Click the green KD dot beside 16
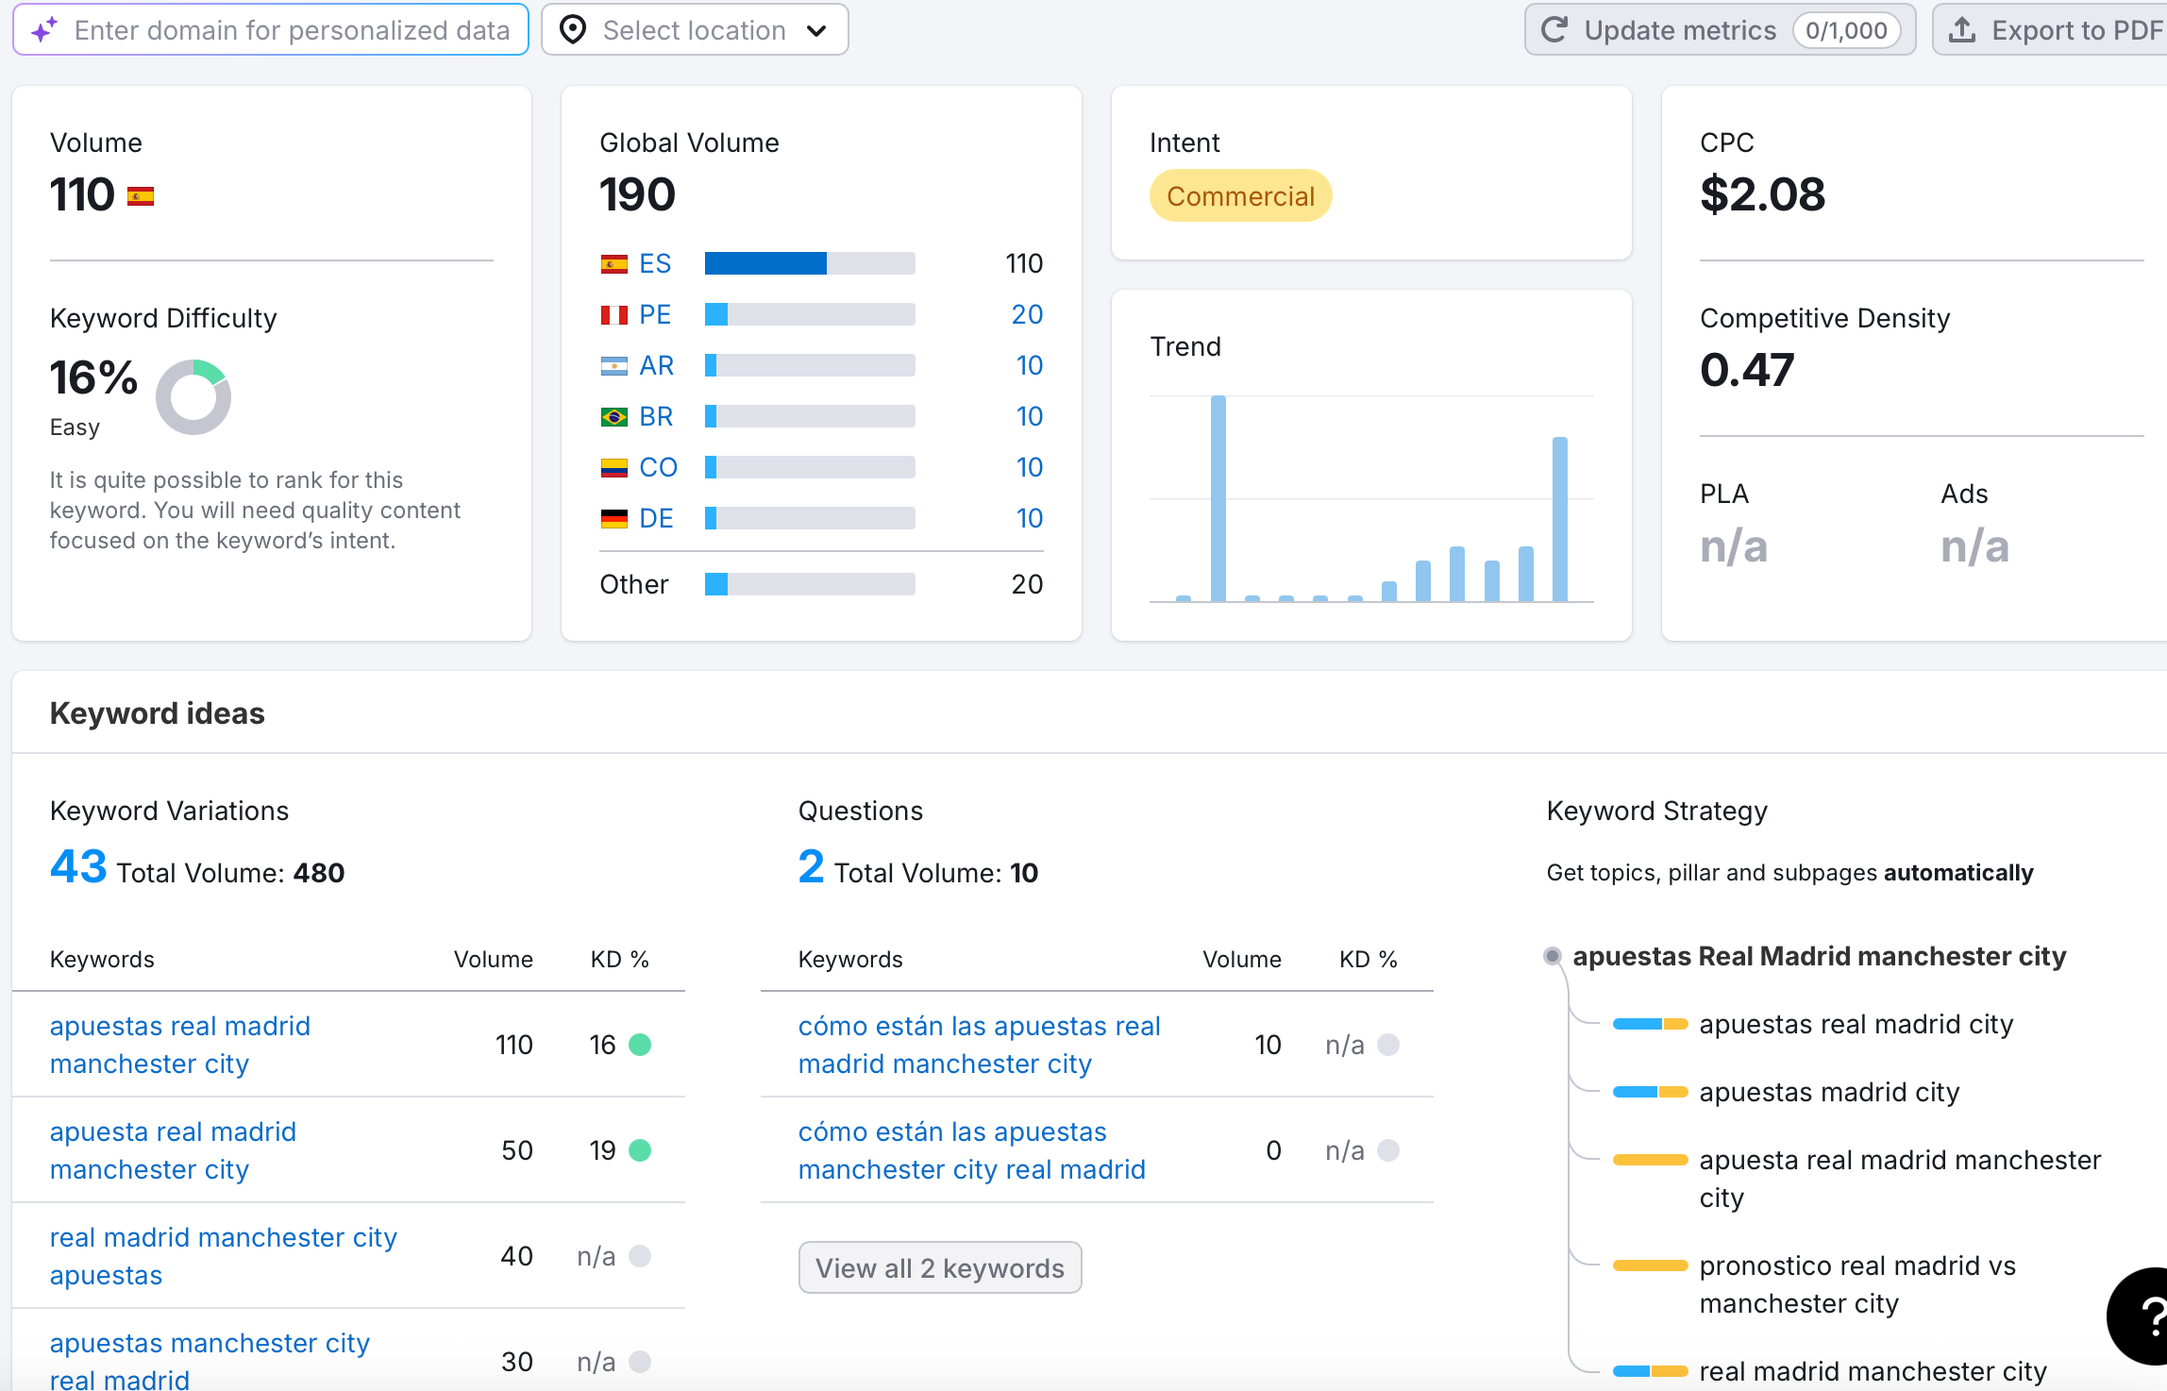 click(640, 1045)
